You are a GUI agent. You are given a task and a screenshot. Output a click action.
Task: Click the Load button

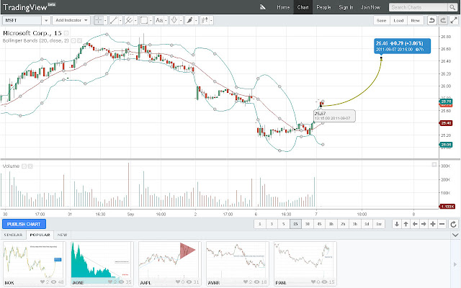click(x=398, y=20)
